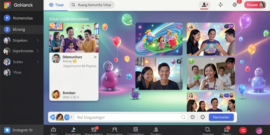This screenshot has width=270, height=135.
Task: Open the notification bell icon in top bar
Action: [x=205, y=5]
